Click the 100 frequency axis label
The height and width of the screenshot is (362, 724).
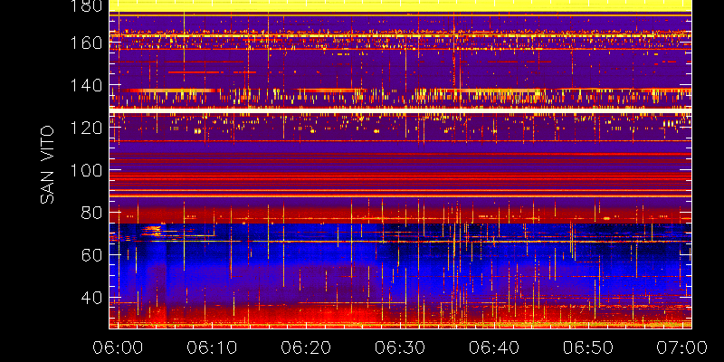87,170
